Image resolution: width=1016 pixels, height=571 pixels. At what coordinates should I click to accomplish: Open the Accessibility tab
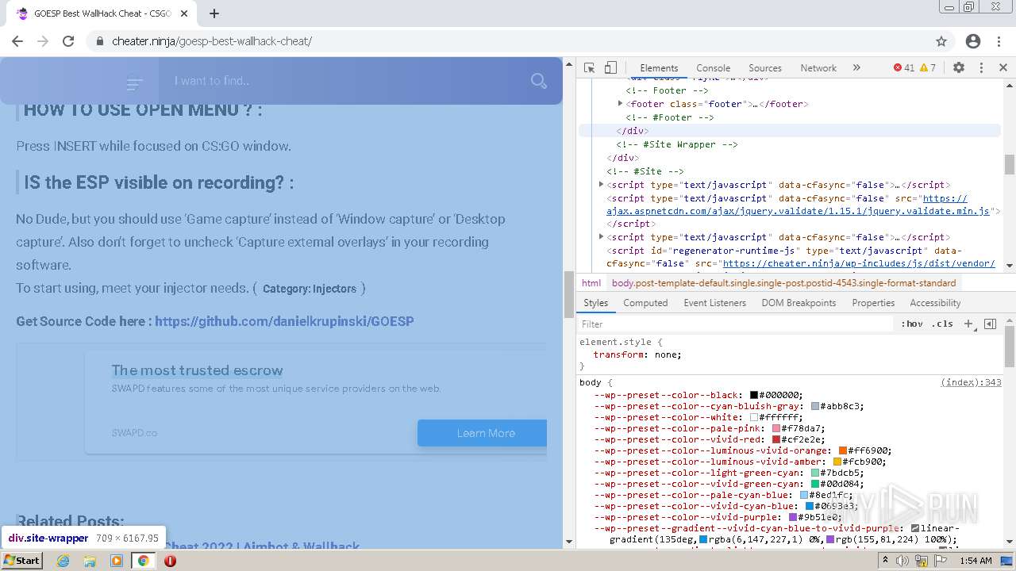pos(935,303)
